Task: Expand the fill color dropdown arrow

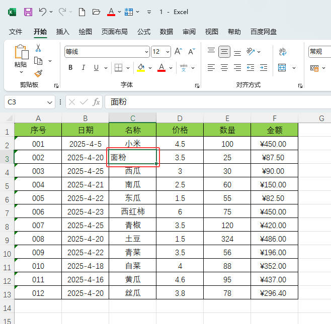Action: [x=150, y=68]
